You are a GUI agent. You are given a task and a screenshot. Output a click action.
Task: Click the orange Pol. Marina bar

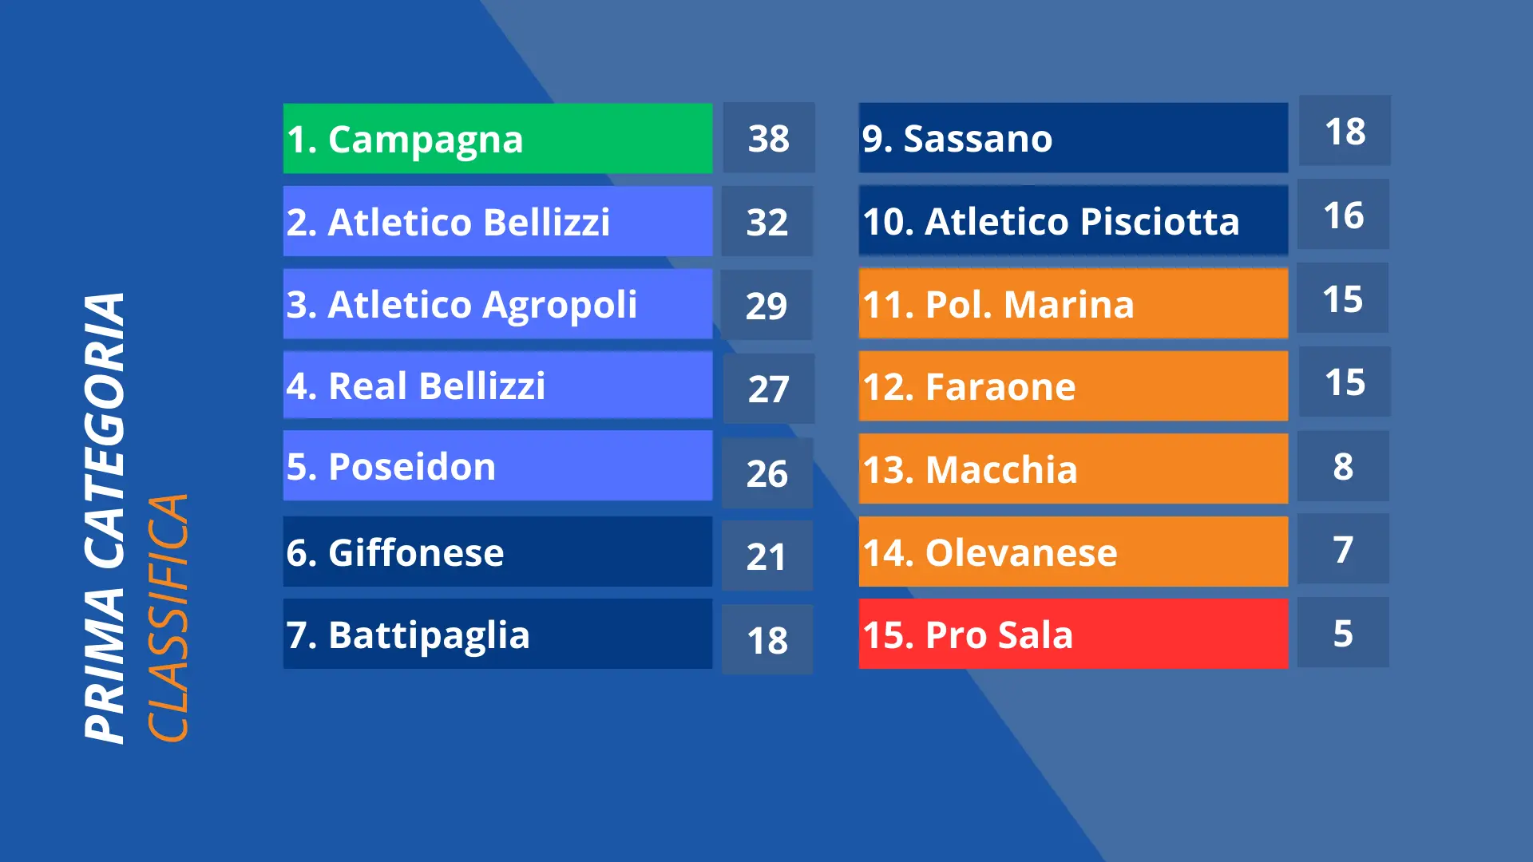[1073, 303]
